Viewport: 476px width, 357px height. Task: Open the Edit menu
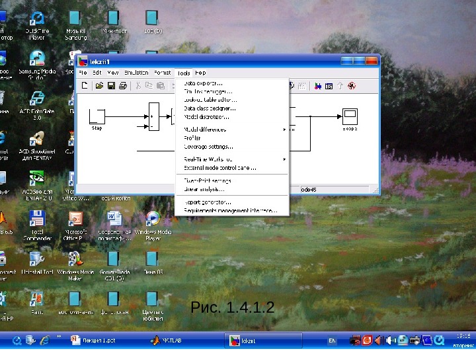(97, 73)
